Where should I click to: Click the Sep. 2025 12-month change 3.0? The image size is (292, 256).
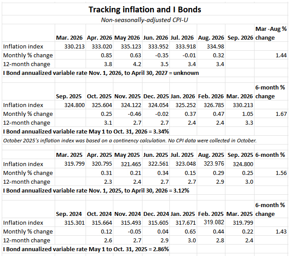click(x=249, y=182)
